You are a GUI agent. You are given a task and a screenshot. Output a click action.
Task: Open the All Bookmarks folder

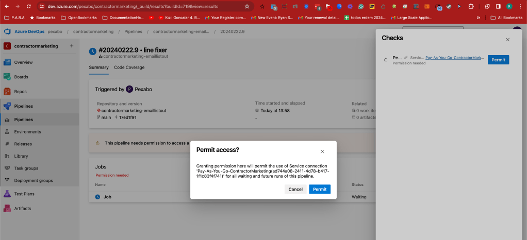click(x=506, y=18)
